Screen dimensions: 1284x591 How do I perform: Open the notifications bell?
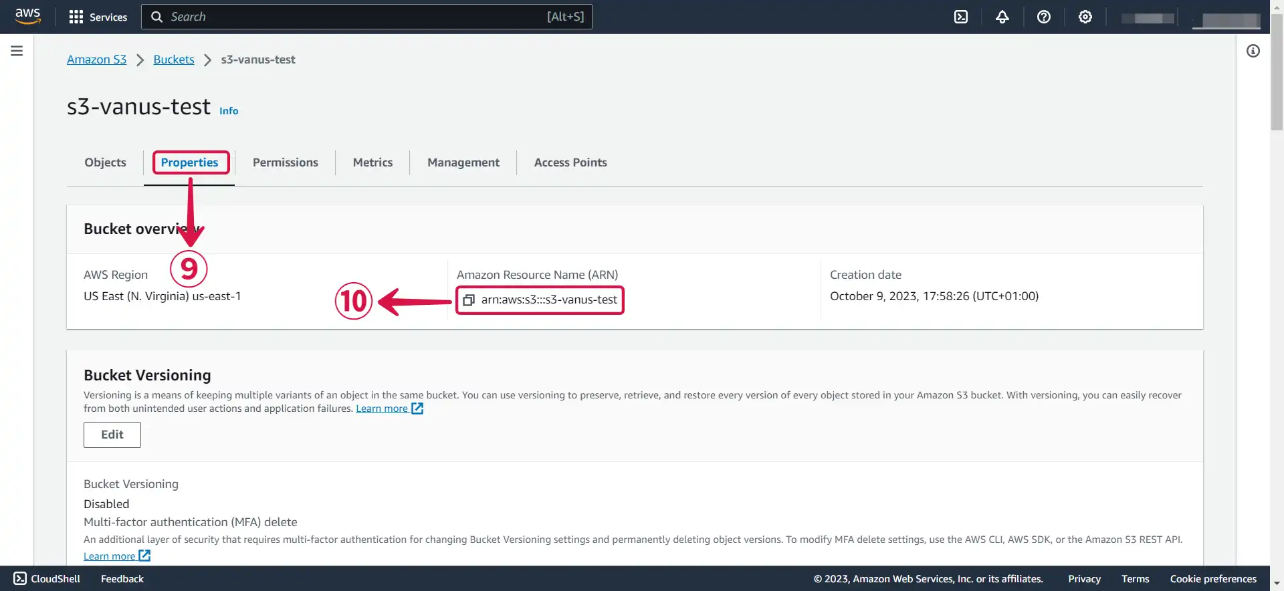(1002, 17)
